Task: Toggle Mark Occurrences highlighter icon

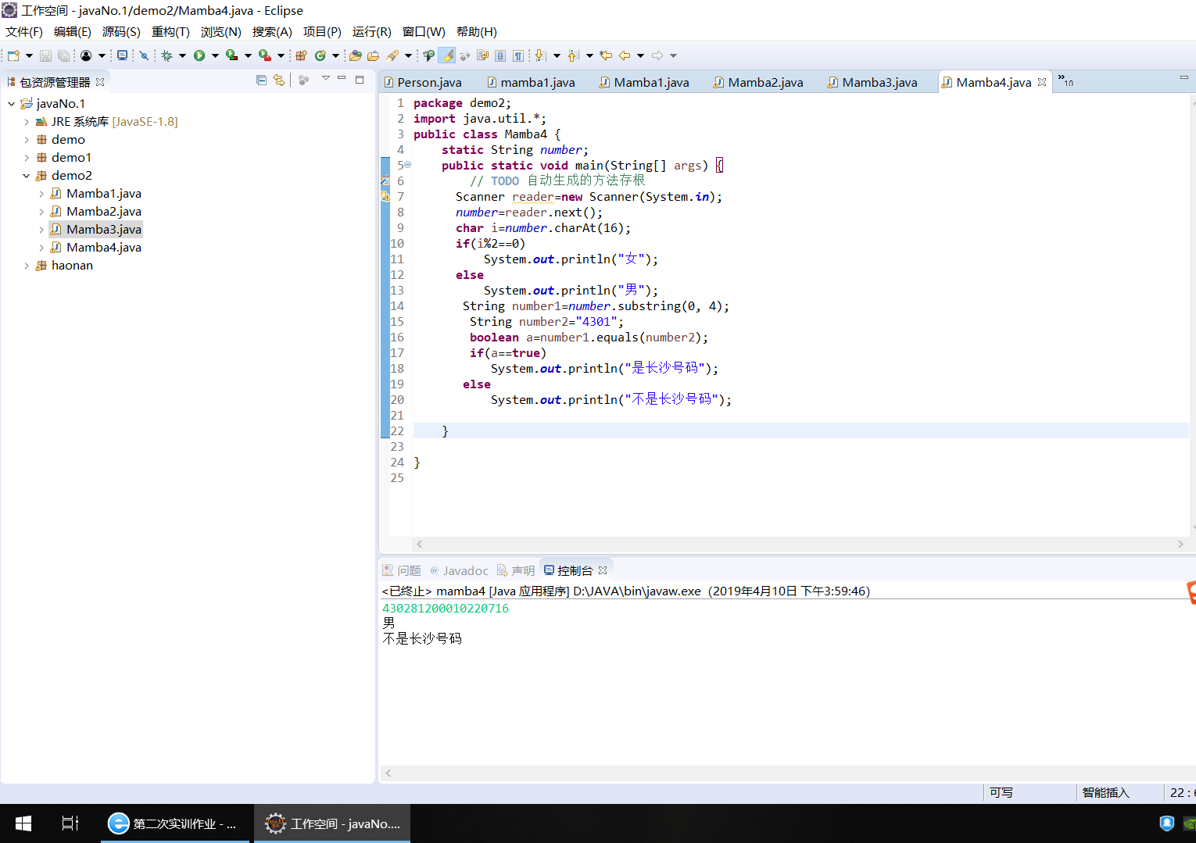Action: pos(447,55)
